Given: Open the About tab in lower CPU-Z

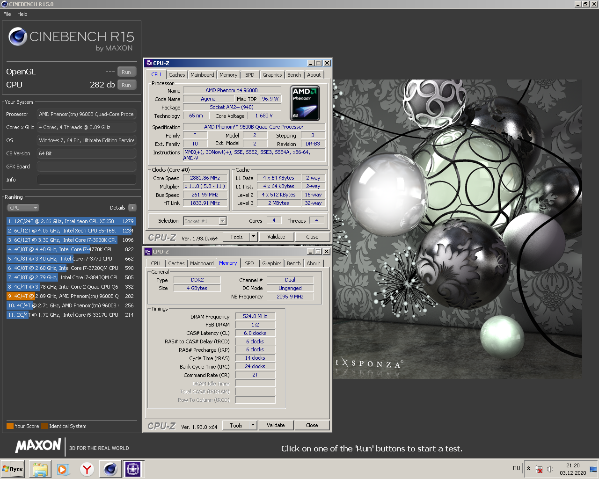Looking at the screenshot, I should point(314,263).
